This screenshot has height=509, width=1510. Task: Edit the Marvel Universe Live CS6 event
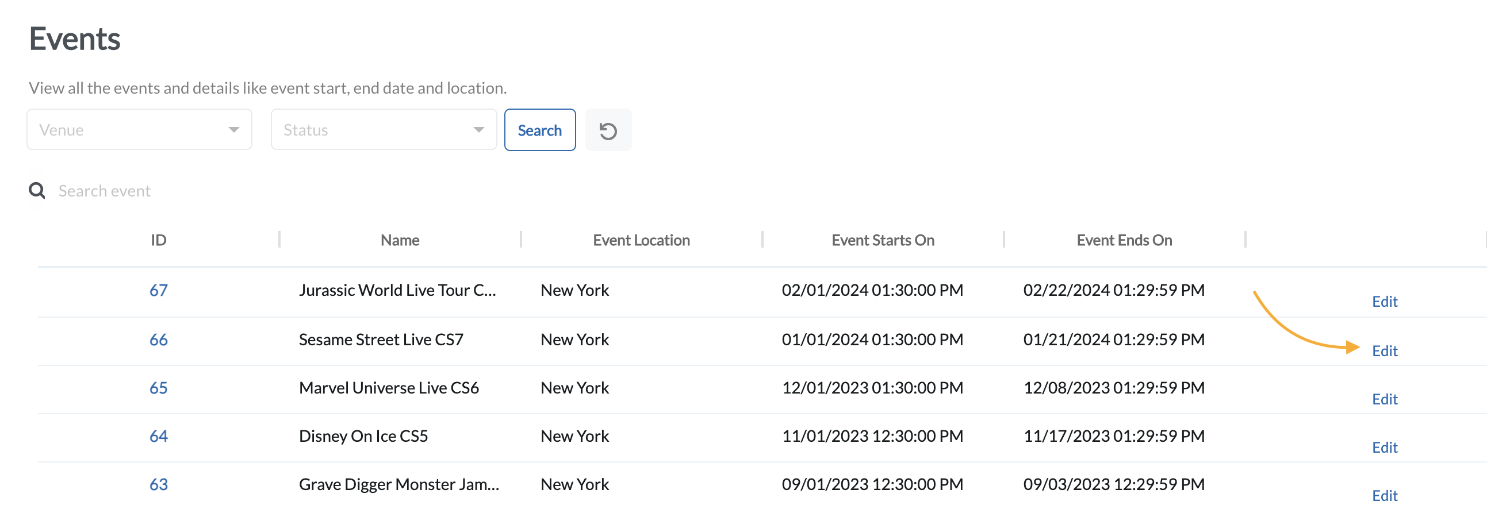point(1385,399)
